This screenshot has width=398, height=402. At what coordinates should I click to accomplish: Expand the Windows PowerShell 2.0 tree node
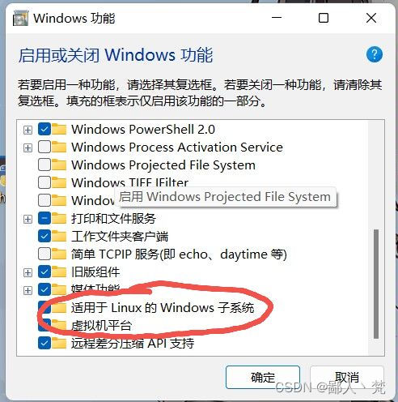[x=28, y=130]
